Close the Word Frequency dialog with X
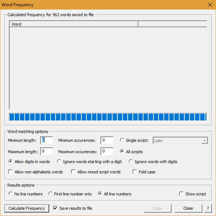 210,5
